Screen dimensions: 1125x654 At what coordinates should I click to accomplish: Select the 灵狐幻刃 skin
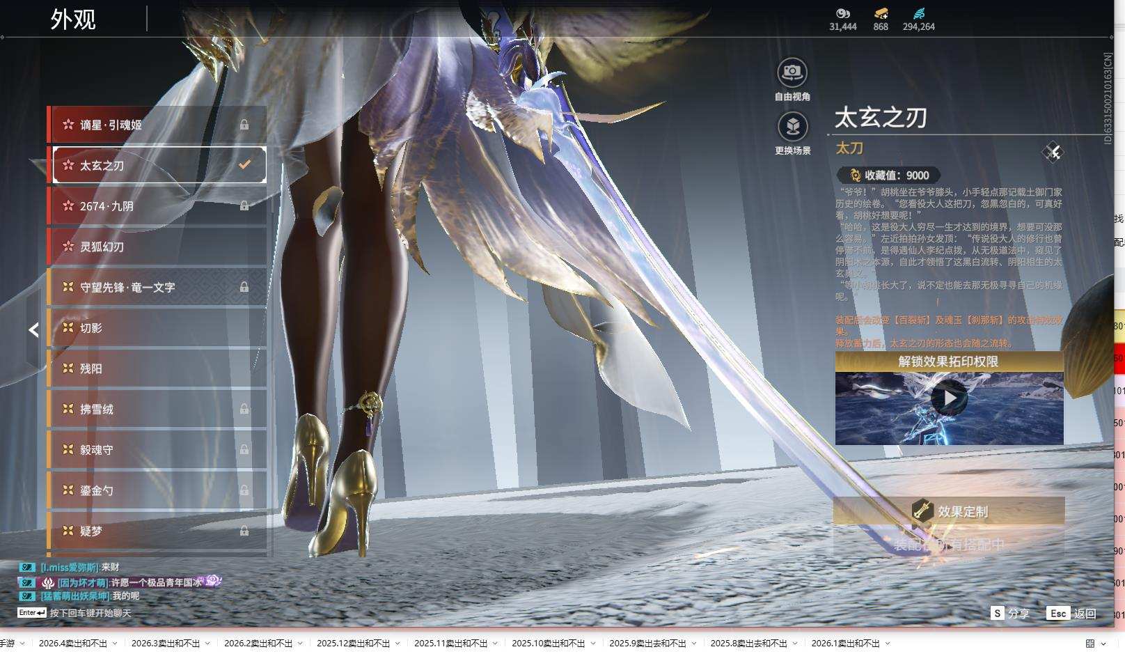(157, 247)
